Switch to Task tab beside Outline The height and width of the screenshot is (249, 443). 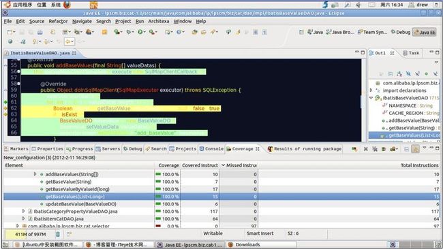(x=411, y=53)
